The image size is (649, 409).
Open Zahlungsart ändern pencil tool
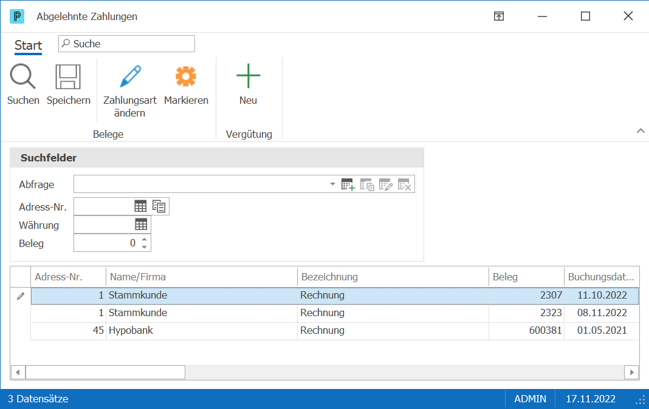pyautogui.click(x=130, y=76)
